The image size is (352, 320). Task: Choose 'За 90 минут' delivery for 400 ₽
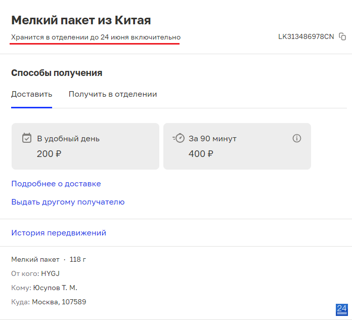click(237, 146)
